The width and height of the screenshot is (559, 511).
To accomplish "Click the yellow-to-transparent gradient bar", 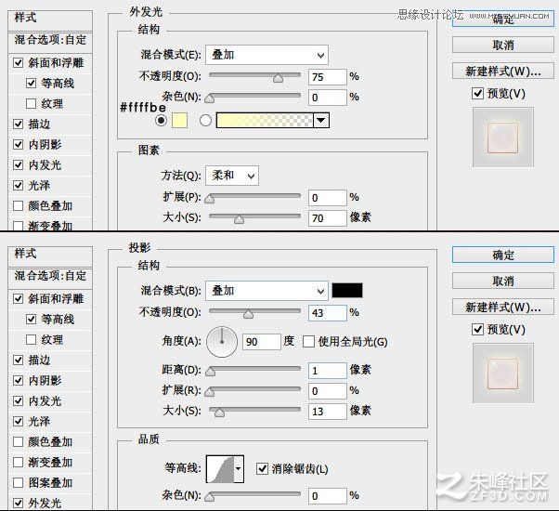I will coord(265,120).
